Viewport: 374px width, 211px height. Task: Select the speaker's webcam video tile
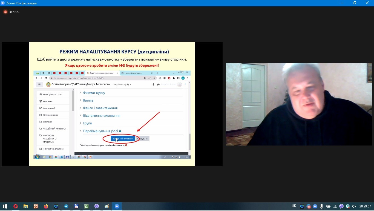point(299,104)
